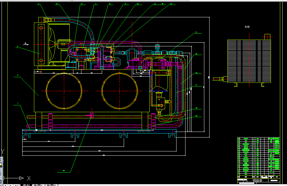Pick the left large fan circle in drawing
The height and width of the screenshot is (186, 287).
coord(64,91)
